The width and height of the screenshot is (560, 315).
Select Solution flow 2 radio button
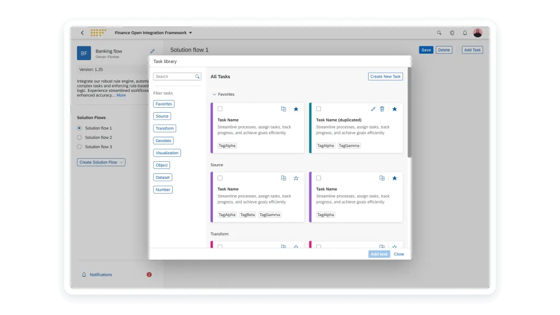point(79,137)
